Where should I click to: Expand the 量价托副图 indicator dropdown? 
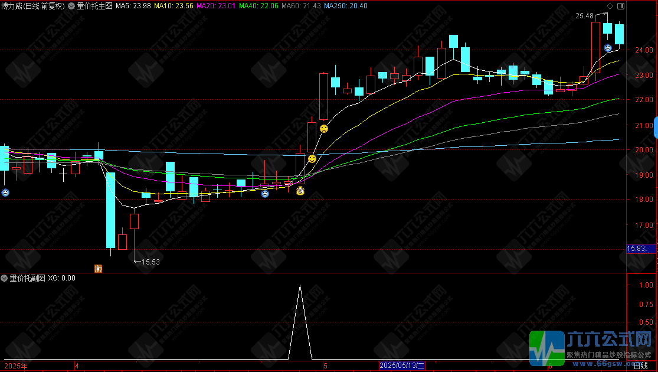tap(4, 278)
